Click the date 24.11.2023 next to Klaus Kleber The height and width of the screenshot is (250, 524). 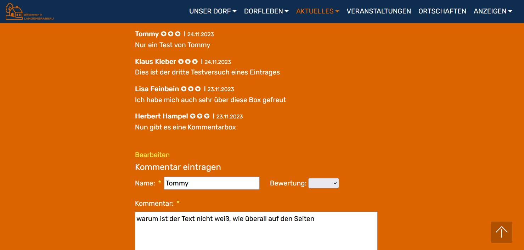(218, 62)
